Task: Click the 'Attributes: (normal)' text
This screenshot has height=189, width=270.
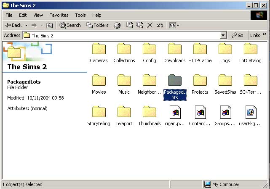Action: [27, 108]
